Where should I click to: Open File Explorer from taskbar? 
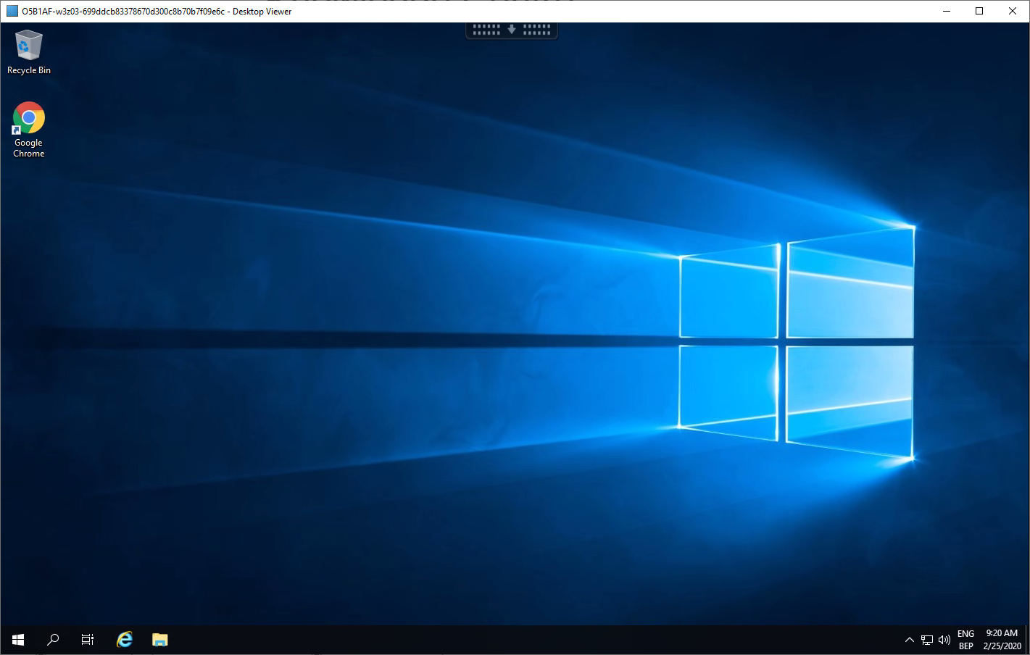(x=159, y=640)
